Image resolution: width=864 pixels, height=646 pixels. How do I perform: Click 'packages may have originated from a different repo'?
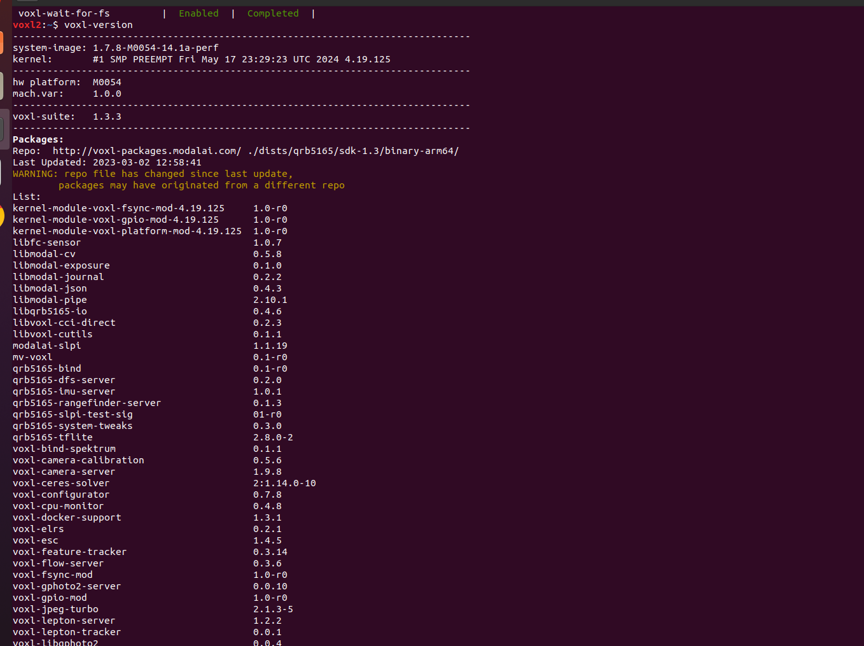coord(202,185)
